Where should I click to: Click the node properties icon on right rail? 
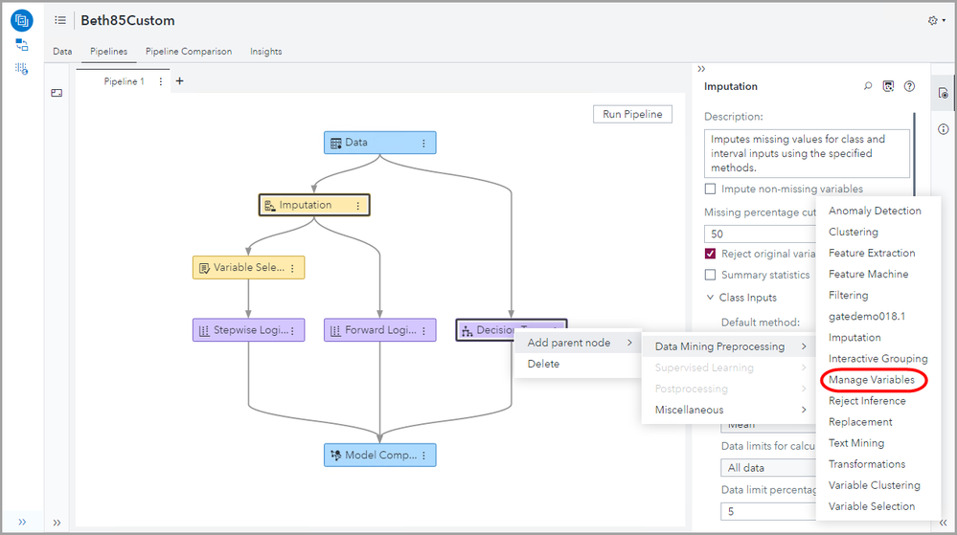click(x=943, y=93)
